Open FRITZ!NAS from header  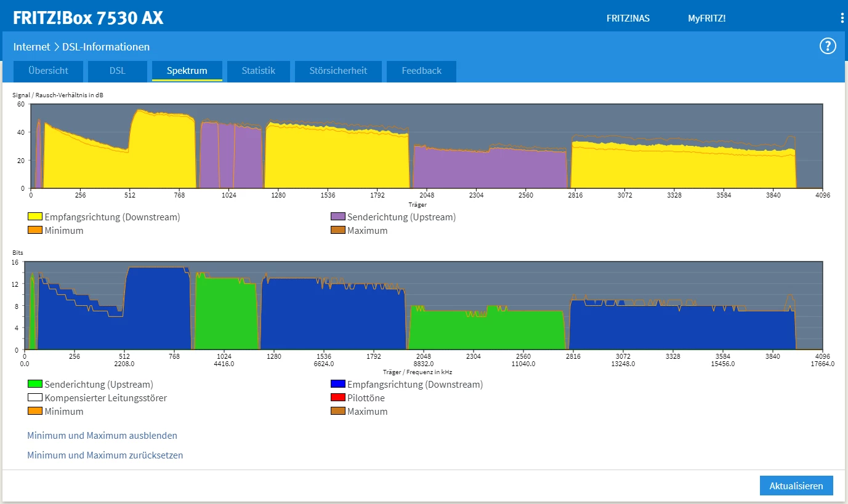pyautogui.click(x=628, y=18)
